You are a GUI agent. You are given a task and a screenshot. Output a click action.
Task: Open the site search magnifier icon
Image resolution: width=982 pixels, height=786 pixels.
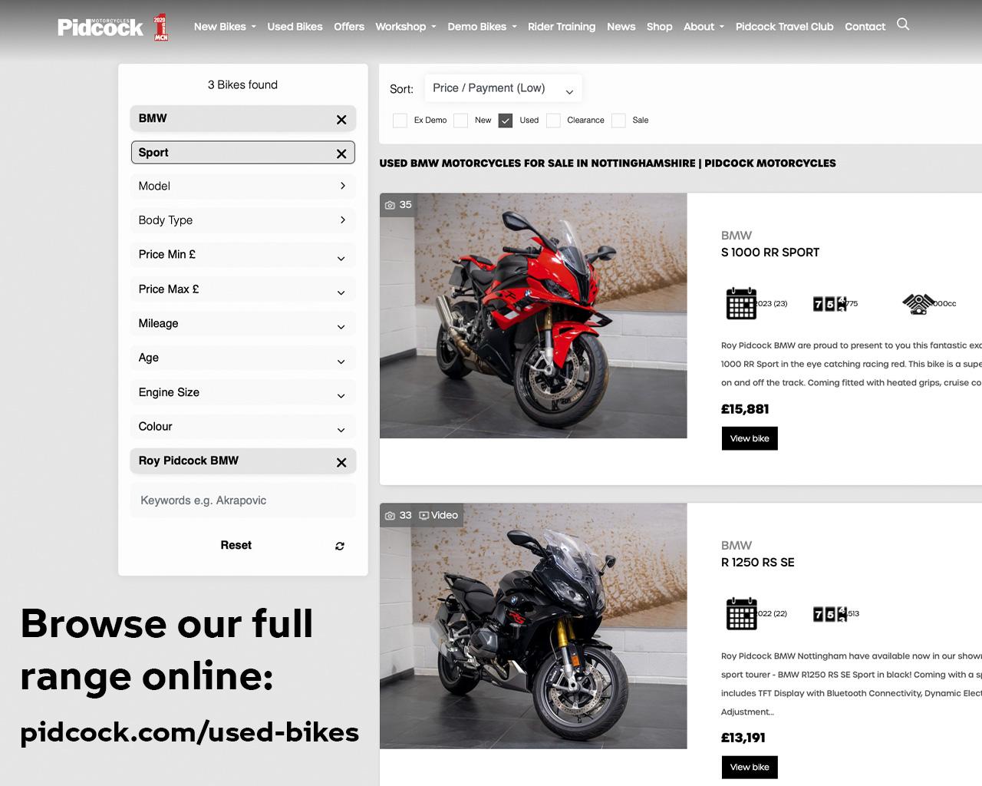pos(903,25)
